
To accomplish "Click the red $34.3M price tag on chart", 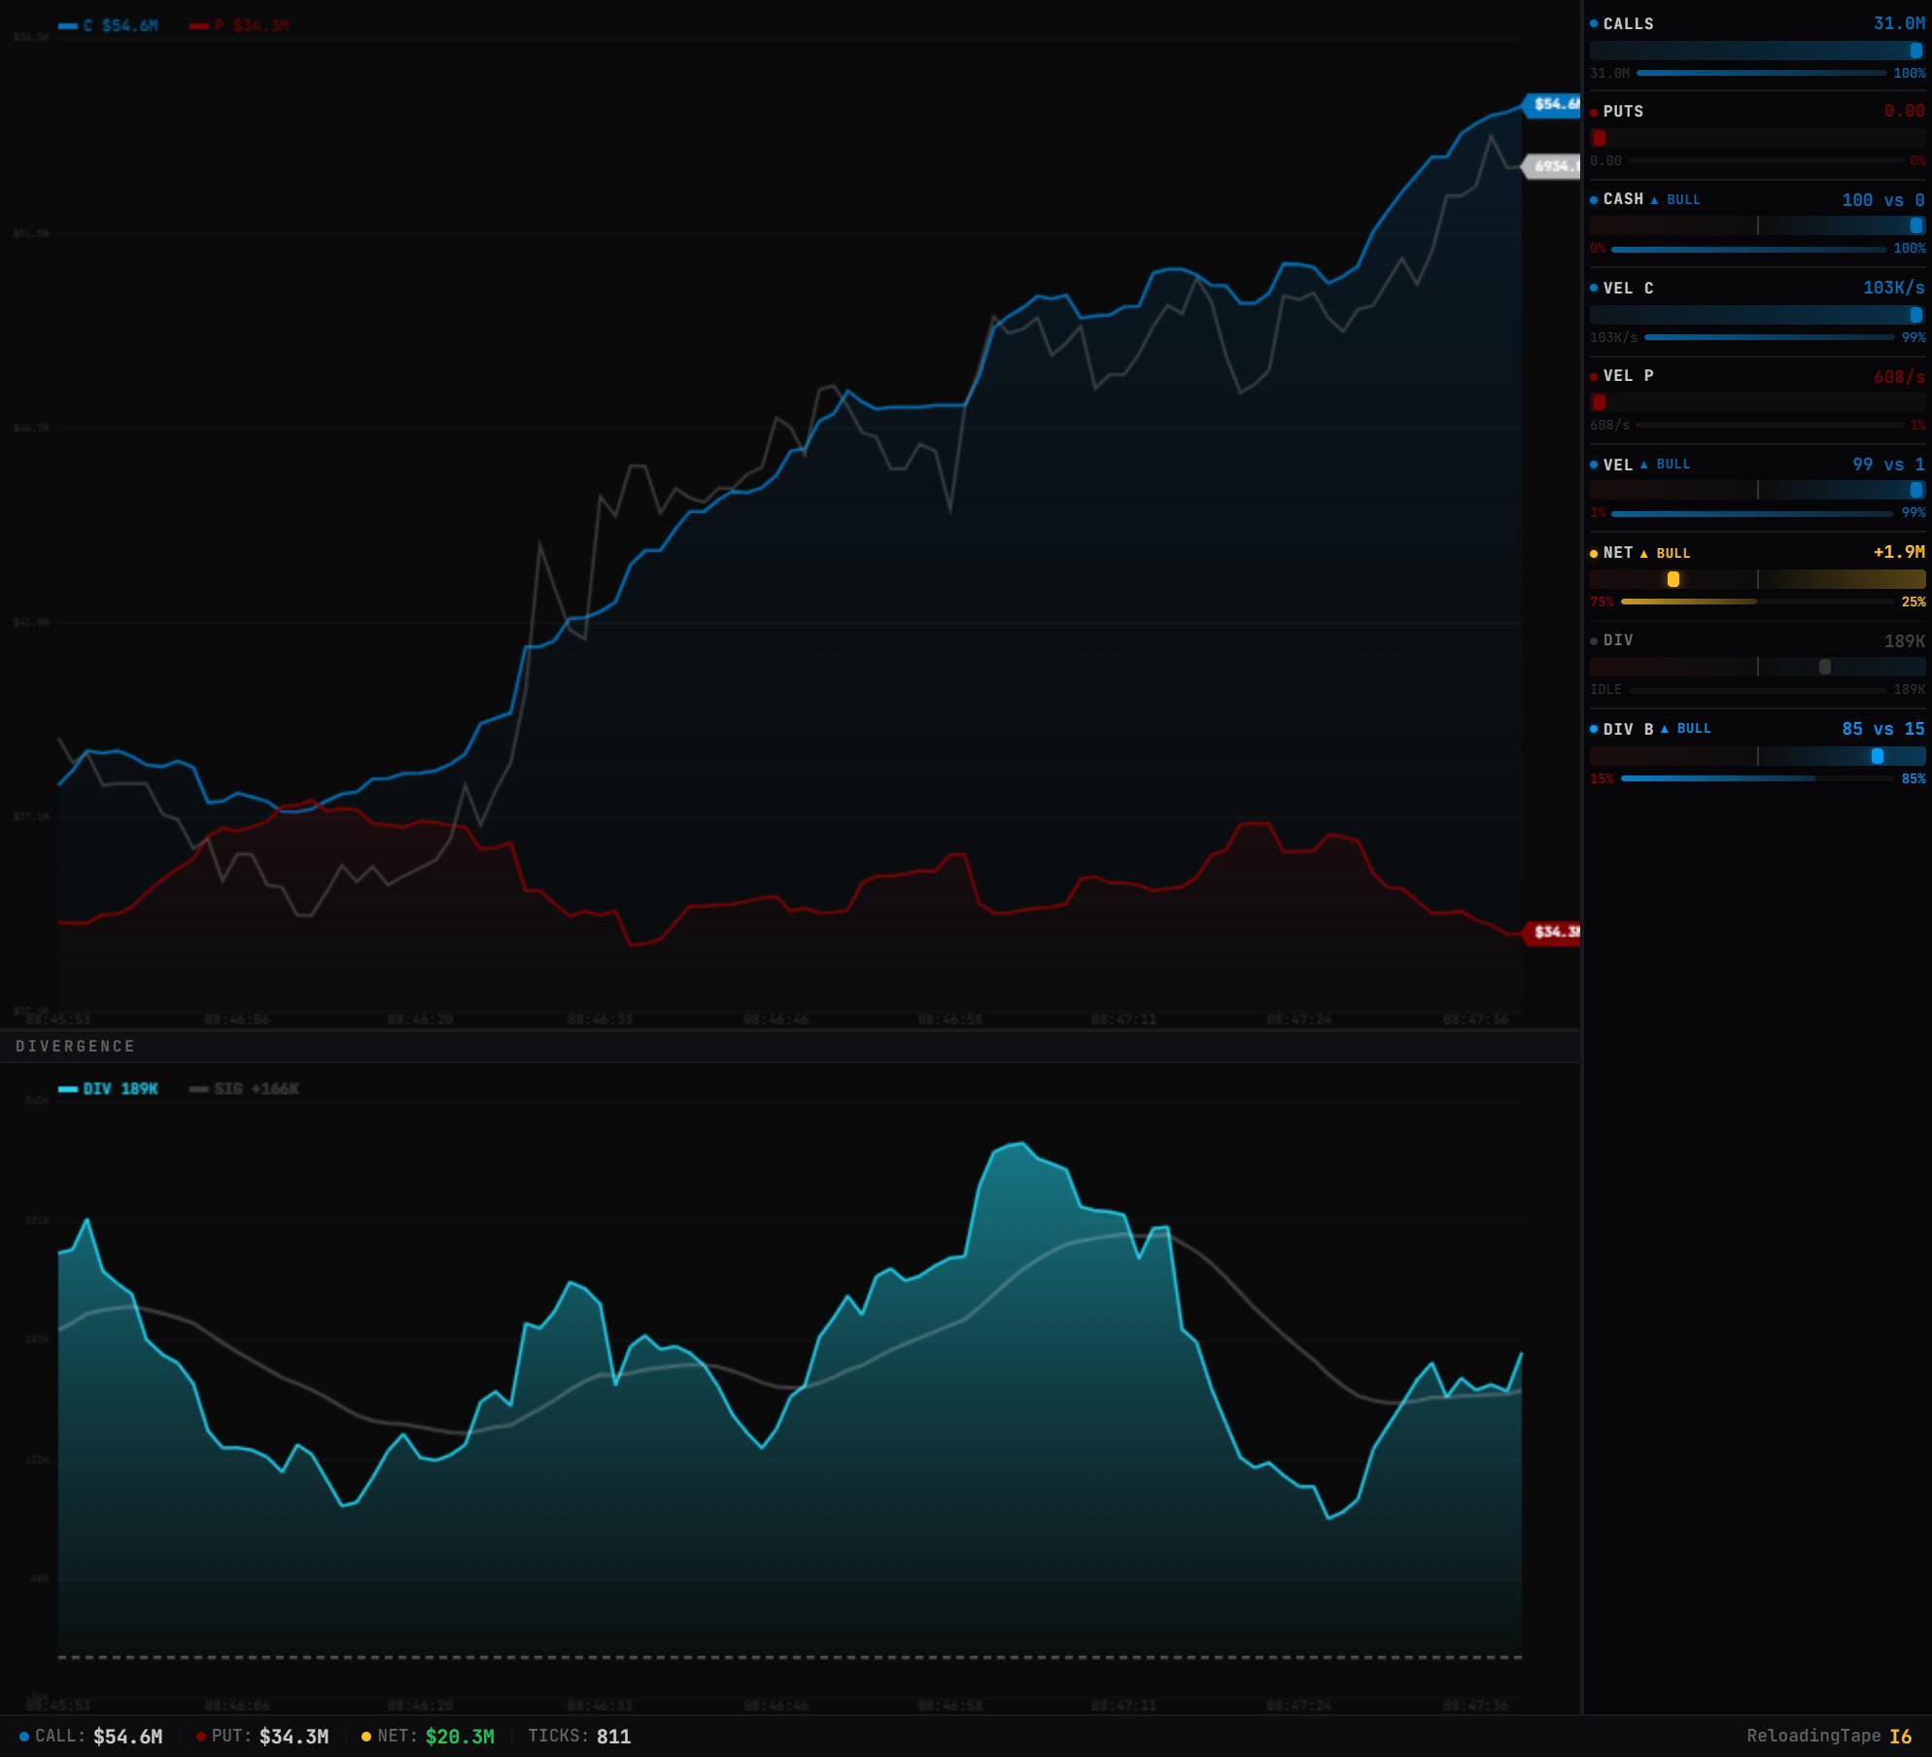I will [1554, 932].
